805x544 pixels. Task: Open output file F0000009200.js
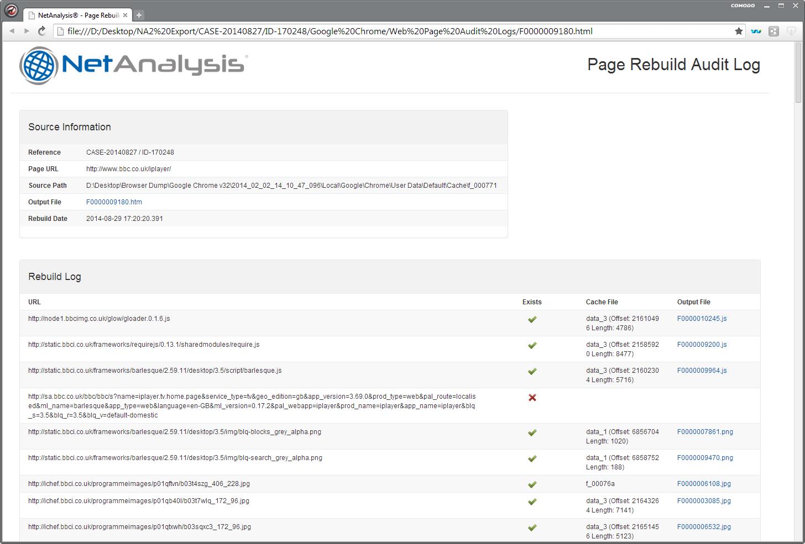click(x=702, y=345)
